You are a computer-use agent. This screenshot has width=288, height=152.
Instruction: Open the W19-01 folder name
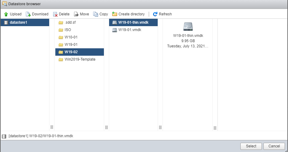click(71, 45)
